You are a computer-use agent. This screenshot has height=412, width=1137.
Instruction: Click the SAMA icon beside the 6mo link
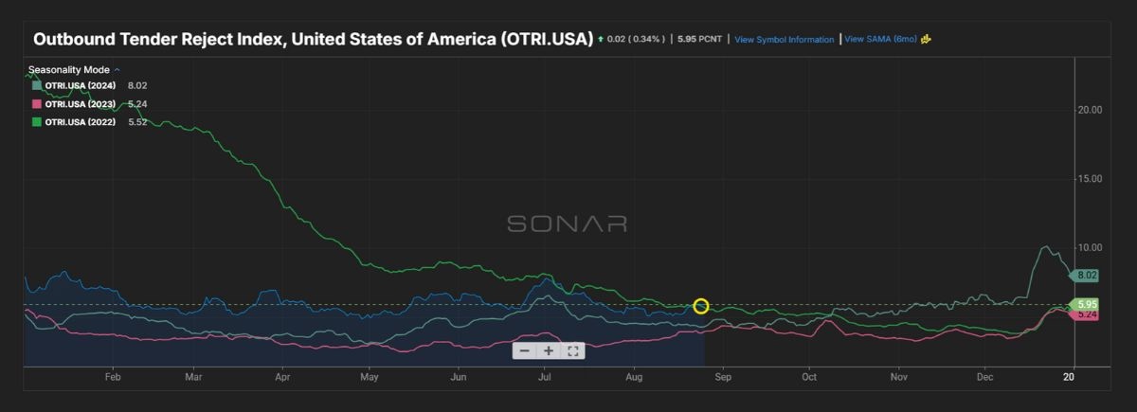tap(927, 39)
